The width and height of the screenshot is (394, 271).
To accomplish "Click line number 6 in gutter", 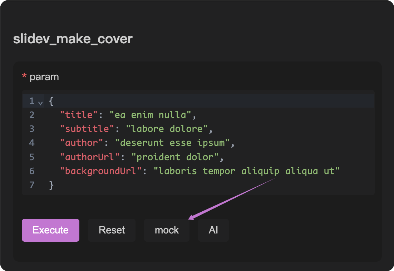I will tap(32, 171).
